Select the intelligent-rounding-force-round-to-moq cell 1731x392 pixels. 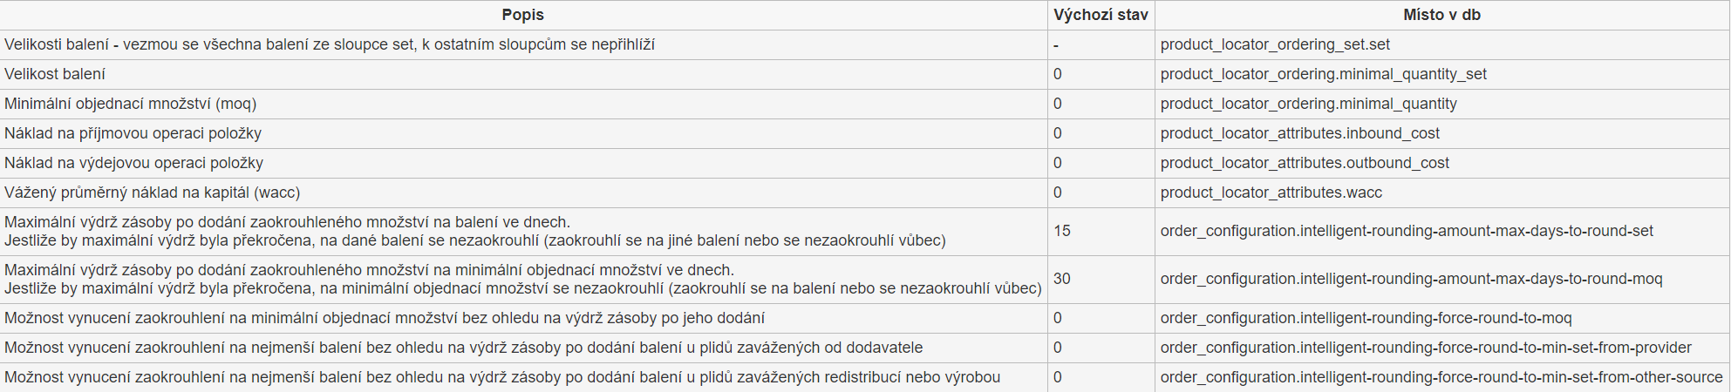tap(1366, 318)
